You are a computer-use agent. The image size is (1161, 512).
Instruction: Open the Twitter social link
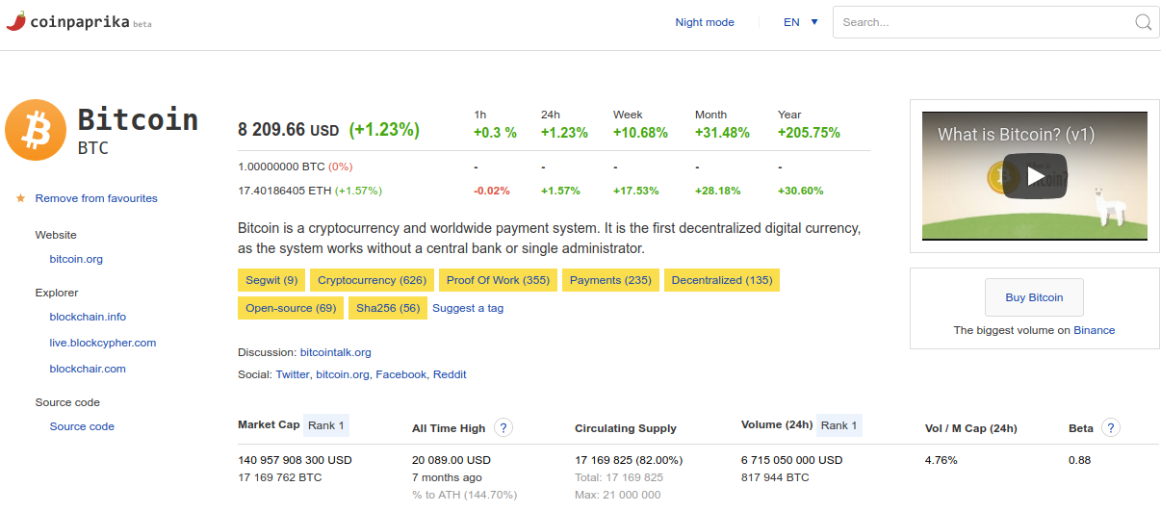pyautogui.click(x=293, y=374)
